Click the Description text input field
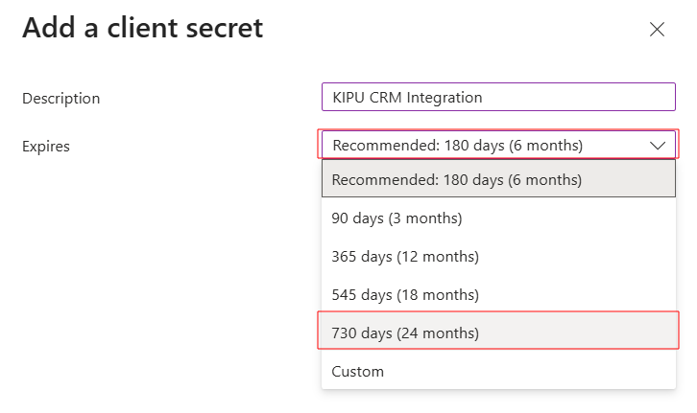Screen dimensions: 697x413 (x=498, y=98)
